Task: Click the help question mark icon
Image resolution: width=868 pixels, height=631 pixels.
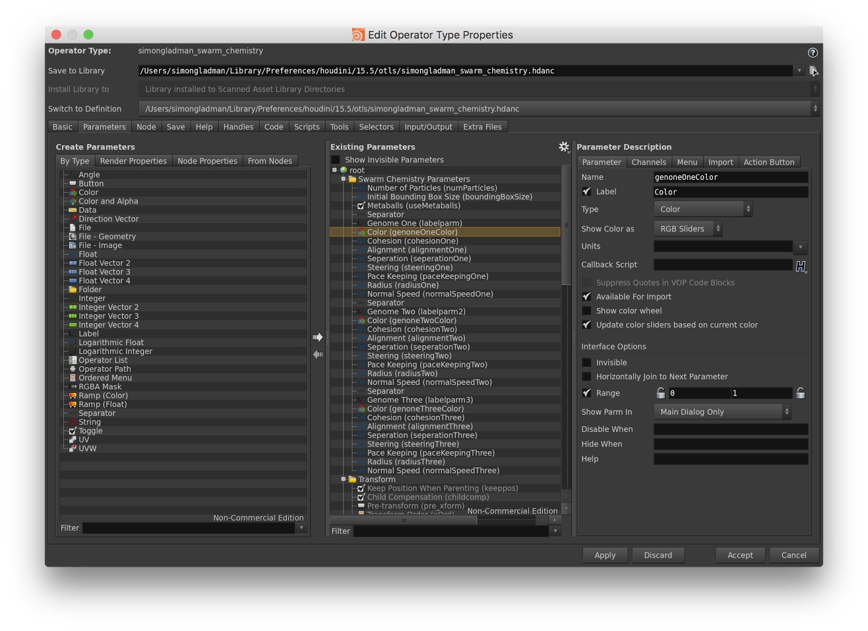Action: (812, 53)
